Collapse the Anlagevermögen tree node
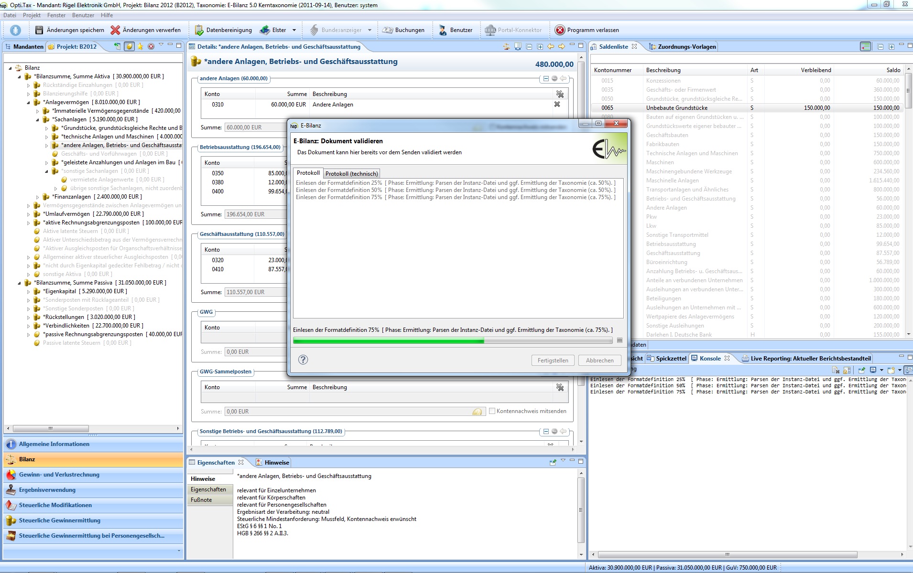This screenshot has width=913, height=573. [x=28, y=102]
